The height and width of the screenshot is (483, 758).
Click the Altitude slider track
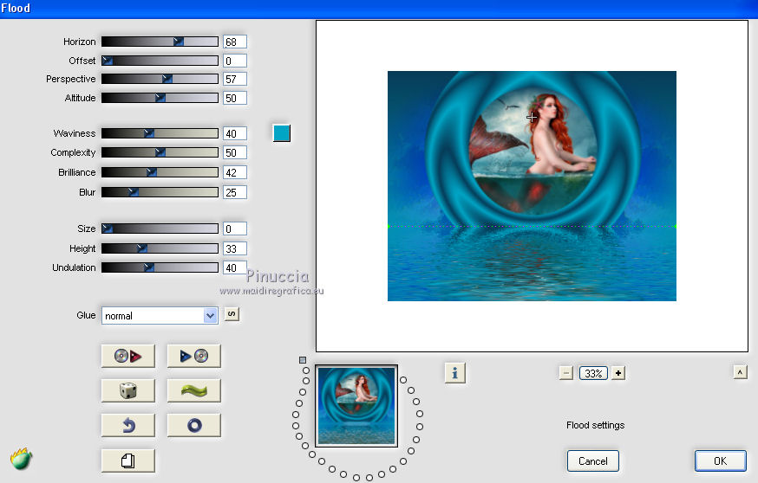[160, 98]
